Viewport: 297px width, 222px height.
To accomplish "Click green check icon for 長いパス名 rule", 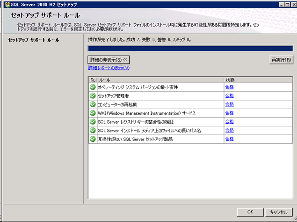I will tap(93, 131).
